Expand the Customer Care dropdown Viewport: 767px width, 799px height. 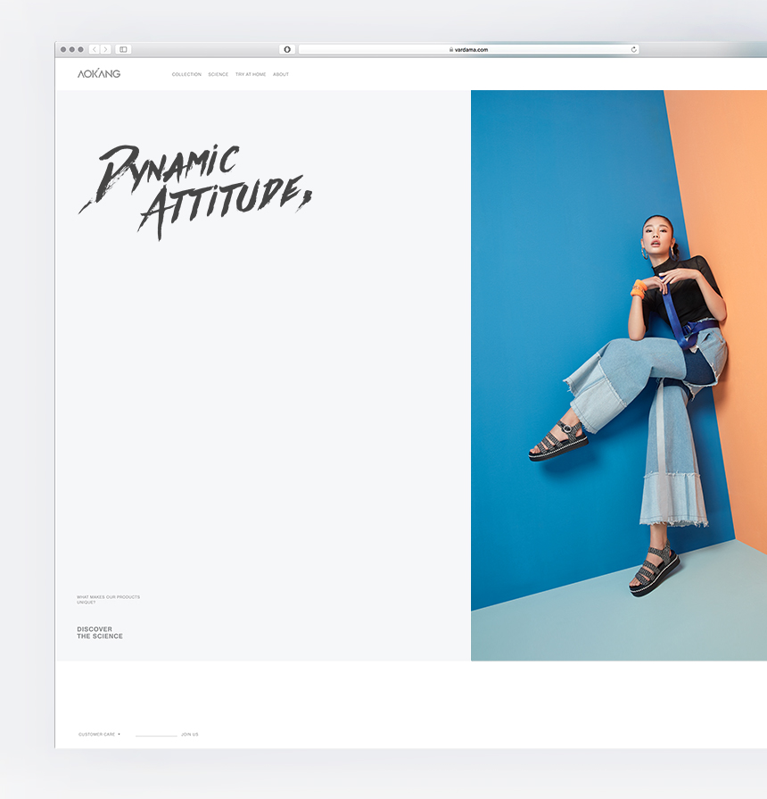point(99,735)
